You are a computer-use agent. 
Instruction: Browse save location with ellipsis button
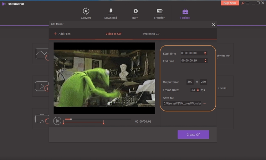point(205,104)
